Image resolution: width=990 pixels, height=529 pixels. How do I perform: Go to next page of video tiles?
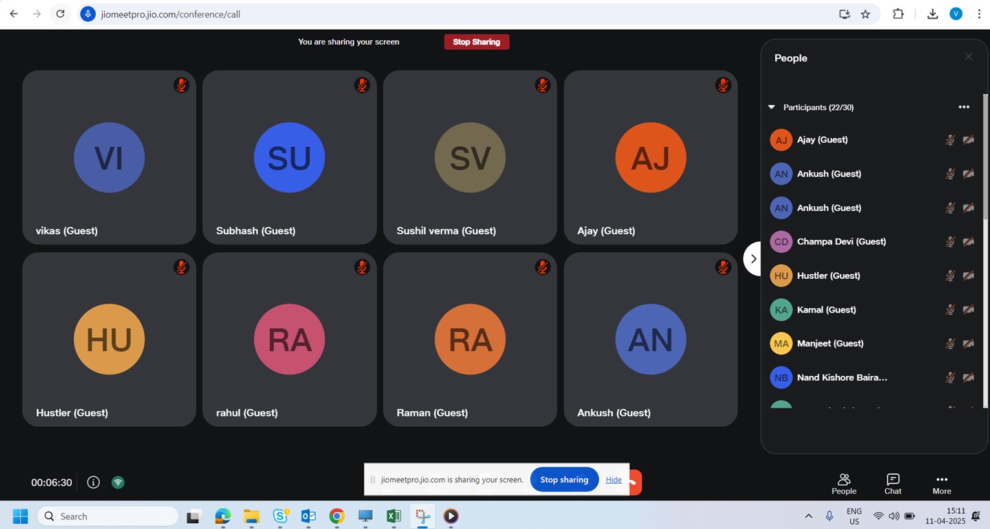point(753,259)
